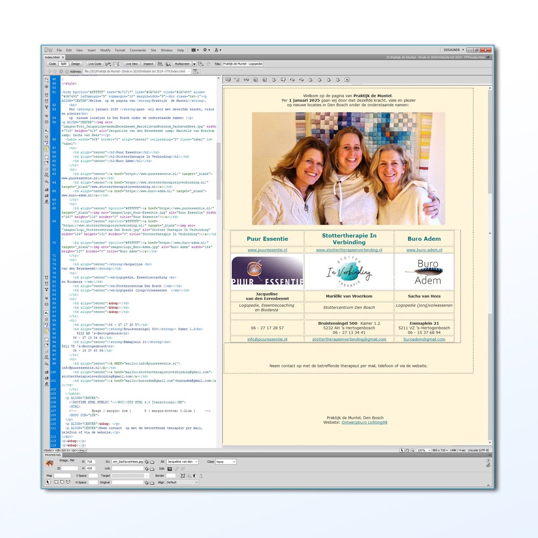The width and height of the screenshot is (538, 538).
Task: Click the Visual aids icon
Action: (201, 64)
